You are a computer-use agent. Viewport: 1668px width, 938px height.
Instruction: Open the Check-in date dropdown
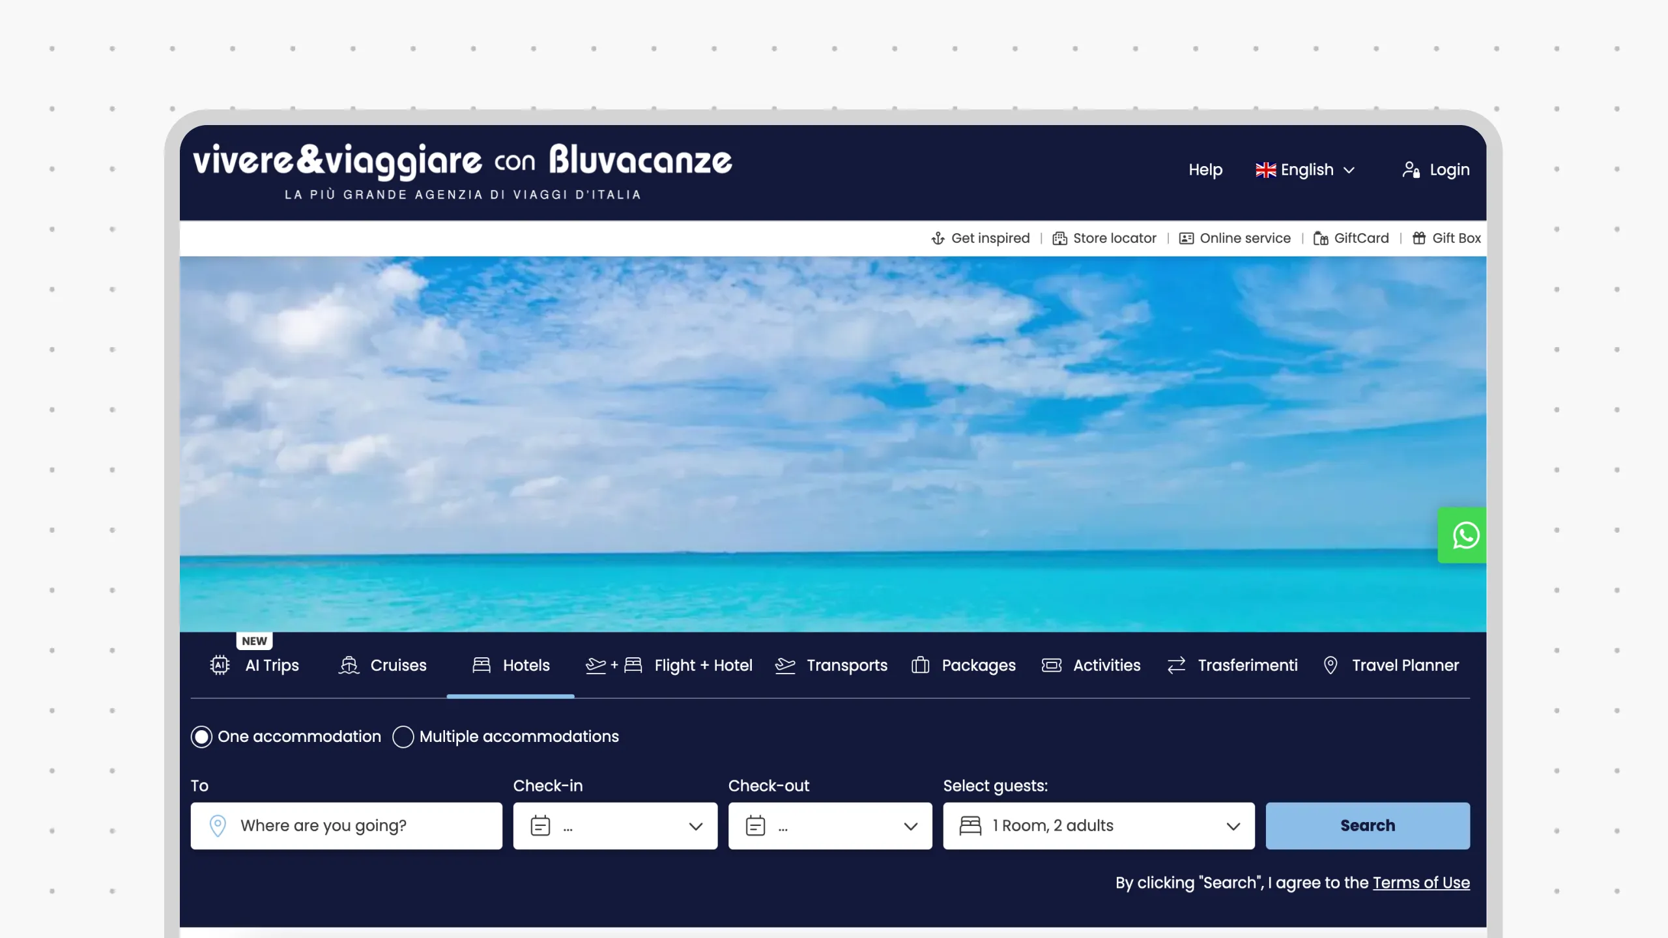tap(614, 826)
